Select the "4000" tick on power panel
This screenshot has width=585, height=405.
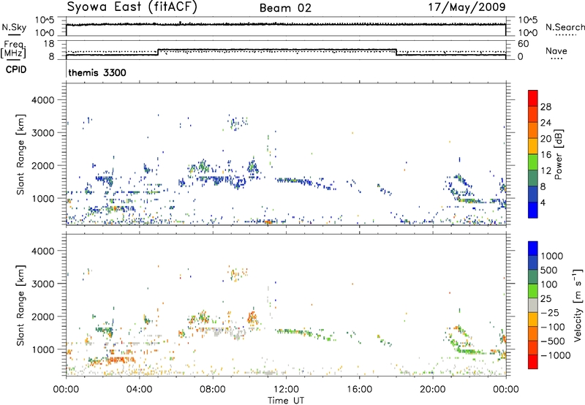tap(43, 100)
